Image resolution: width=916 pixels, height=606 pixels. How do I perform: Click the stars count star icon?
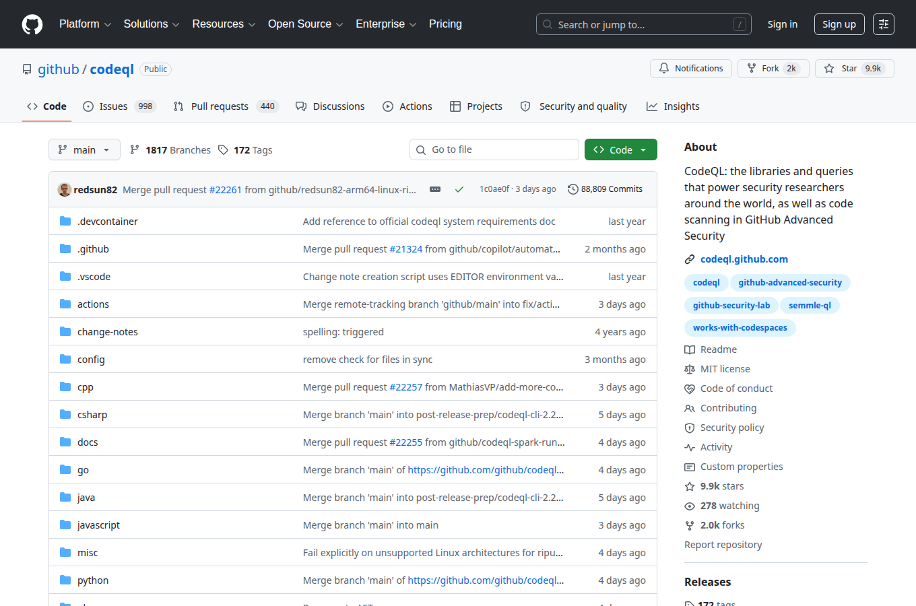690,486
